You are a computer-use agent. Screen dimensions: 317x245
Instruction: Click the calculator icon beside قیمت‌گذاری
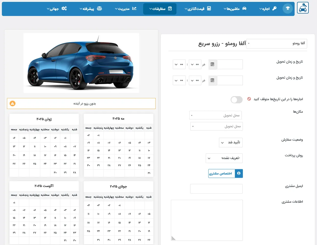(x=209, y=9)
